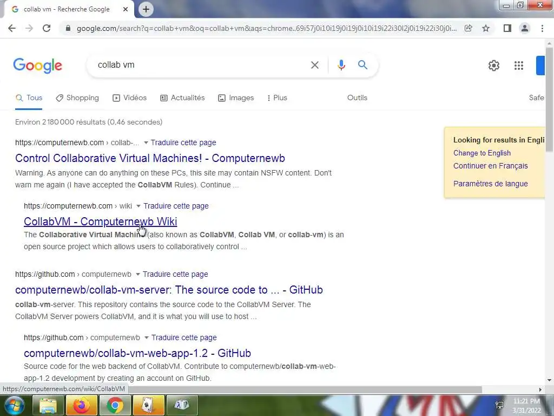Open 'Control Collaborative Virtual Machines! - Computernewb' result
The image size is (554, 416).
(x=150, y=158)
